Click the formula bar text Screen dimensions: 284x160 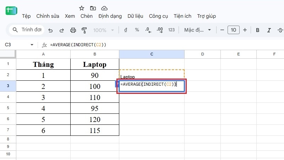[x=78, y=45]
